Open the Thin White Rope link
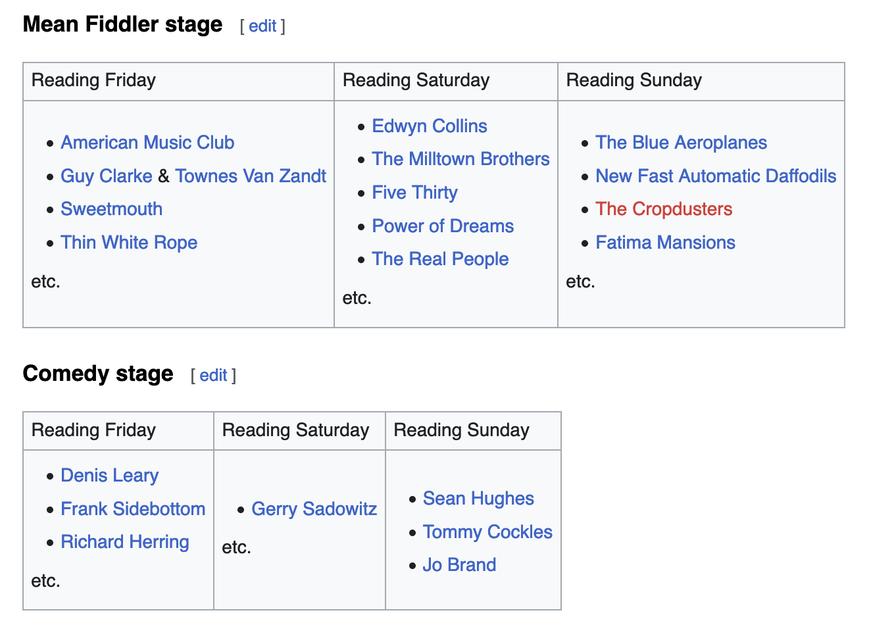The image size is (871, 621). [129, 243]
